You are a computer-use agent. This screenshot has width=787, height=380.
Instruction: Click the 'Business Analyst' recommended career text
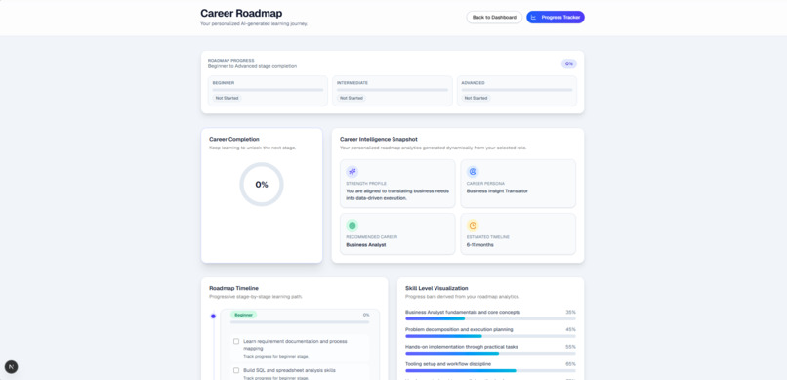point(366,245)
